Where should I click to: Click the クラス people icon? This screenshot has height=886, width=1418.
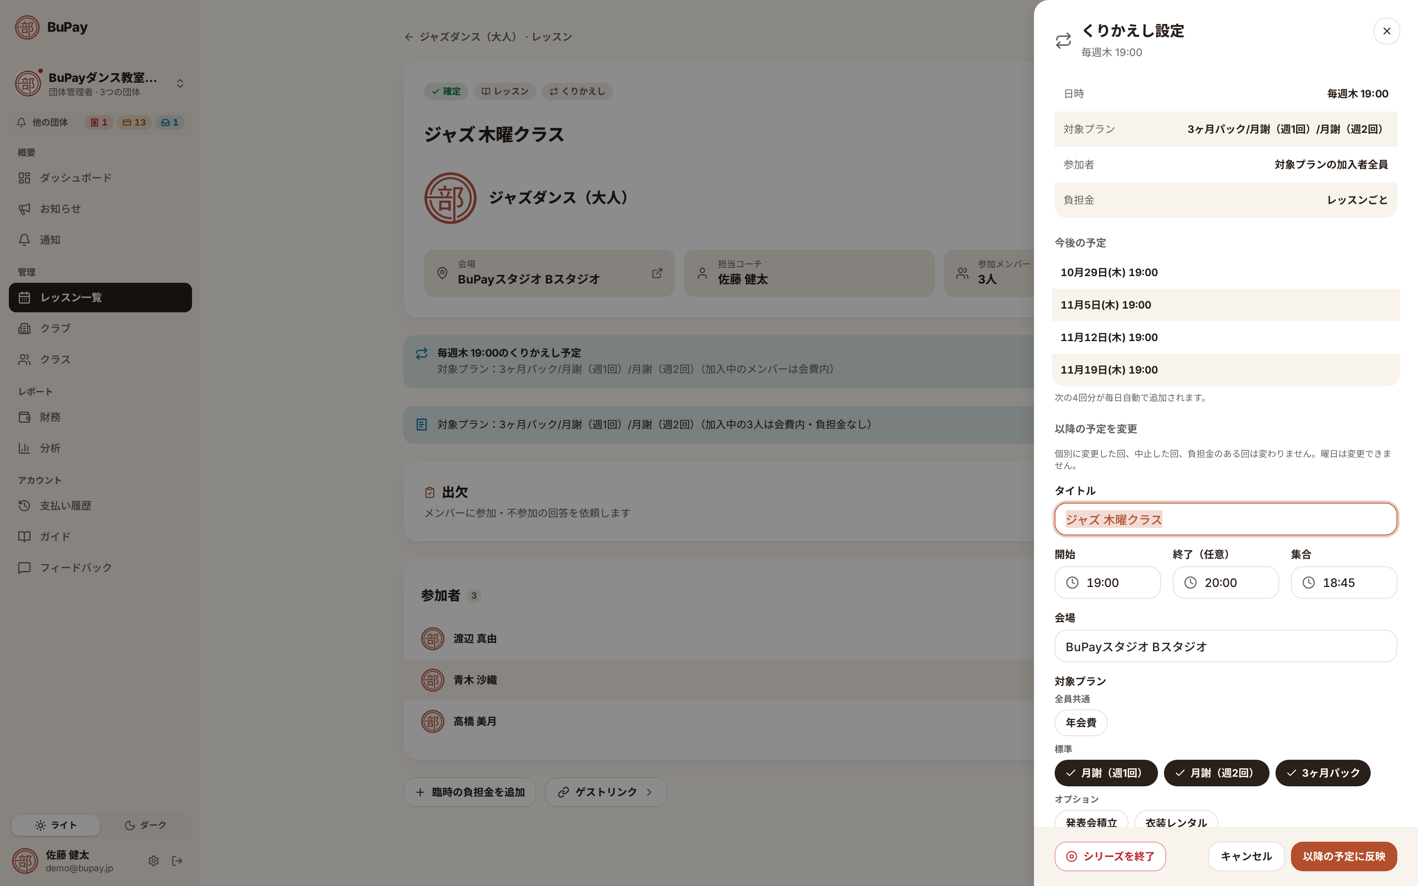click(x=24, y=360)
